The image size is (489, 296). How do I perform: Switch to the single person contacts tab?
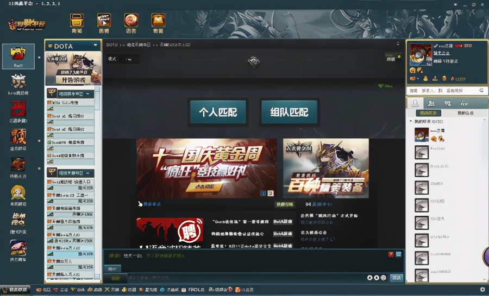click(x=416, y=102)
